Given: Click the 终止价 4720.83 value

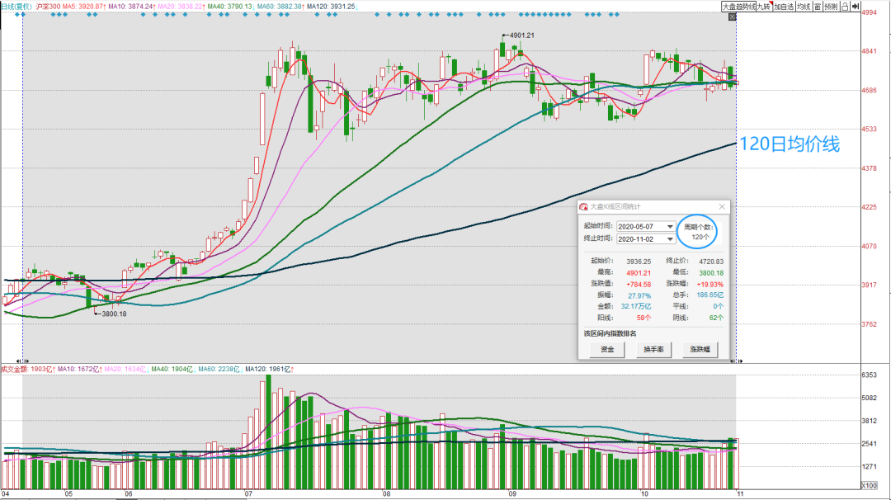Looking at the screenshot, I should tap(711, 262).
